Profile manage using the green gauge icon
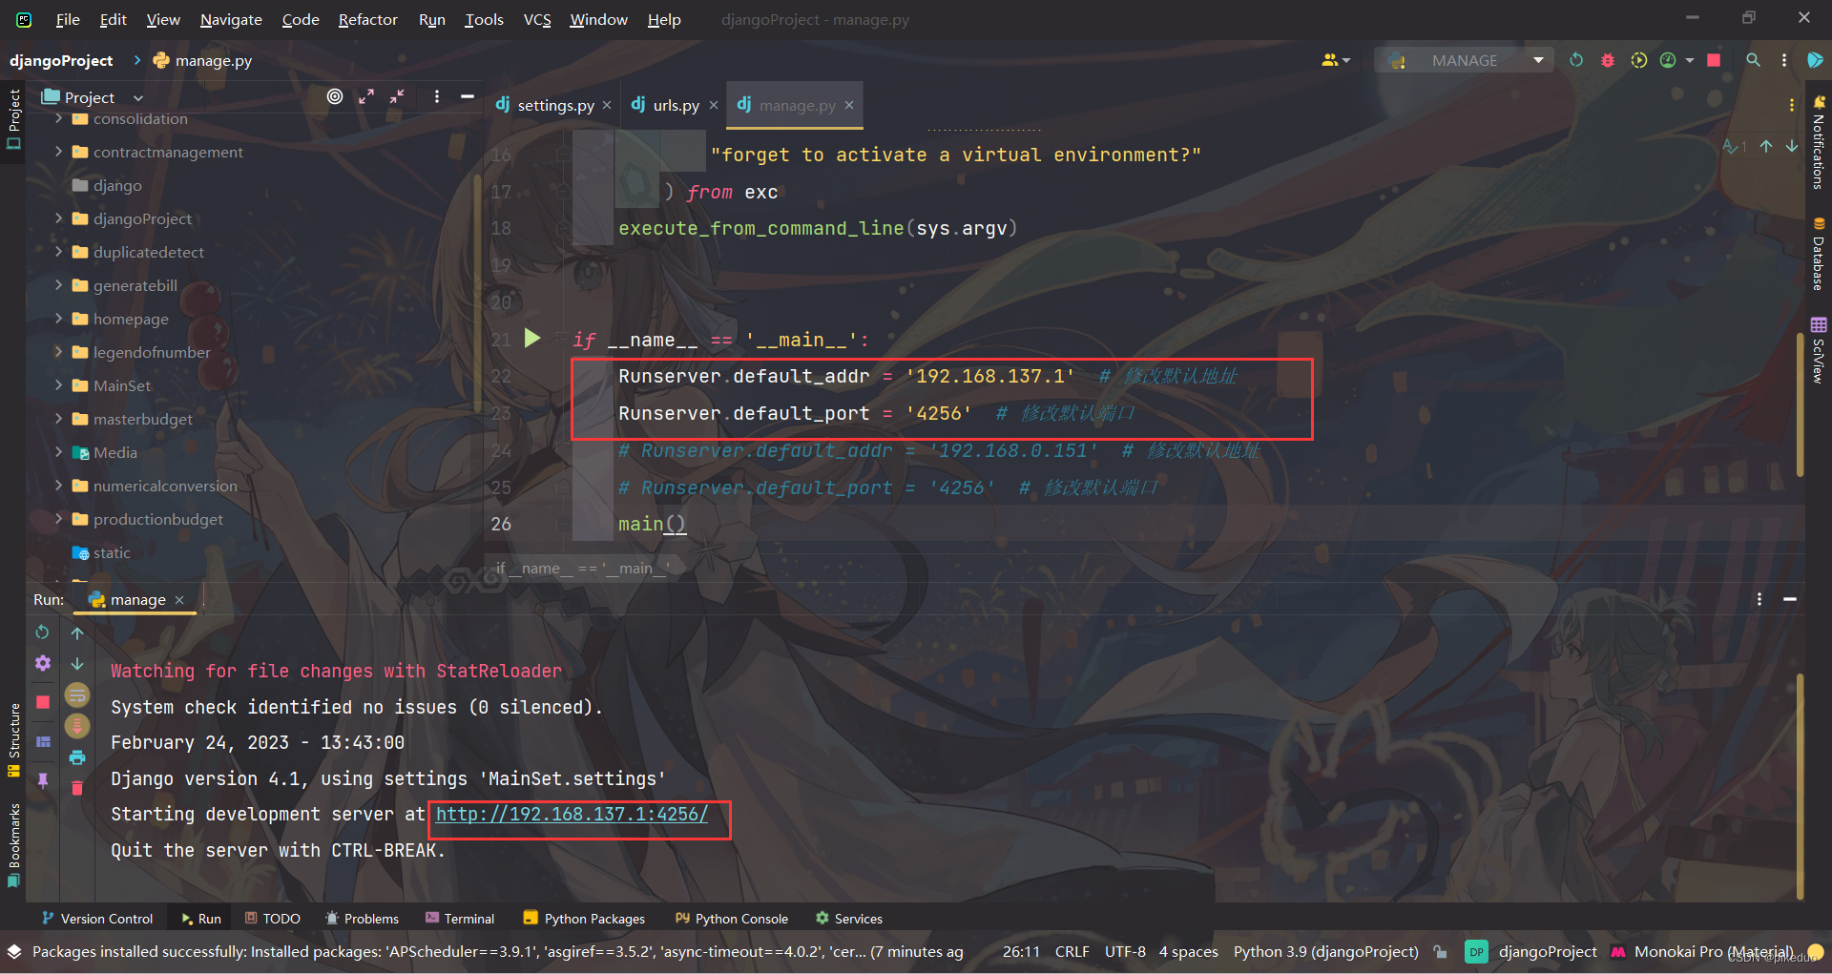Viewport: 1832px width, 974px height. click(x=1668, y=60)
